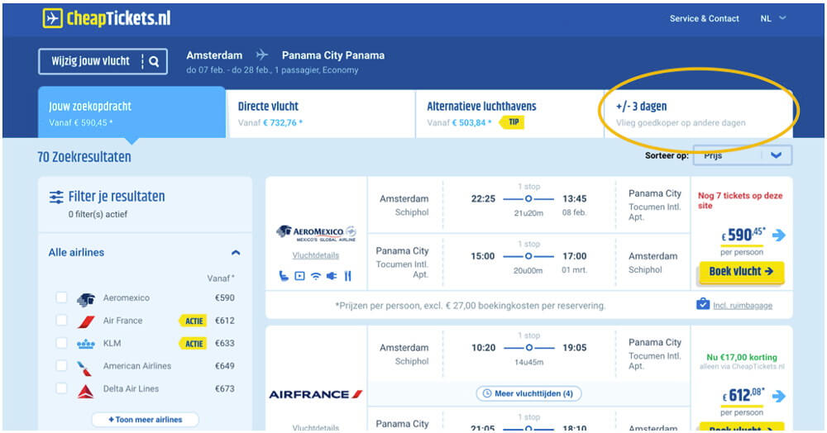The image size is (827, 433).
Task: Click Boek vlucht for the Aeromexico flight
Action: coord(740,271)
